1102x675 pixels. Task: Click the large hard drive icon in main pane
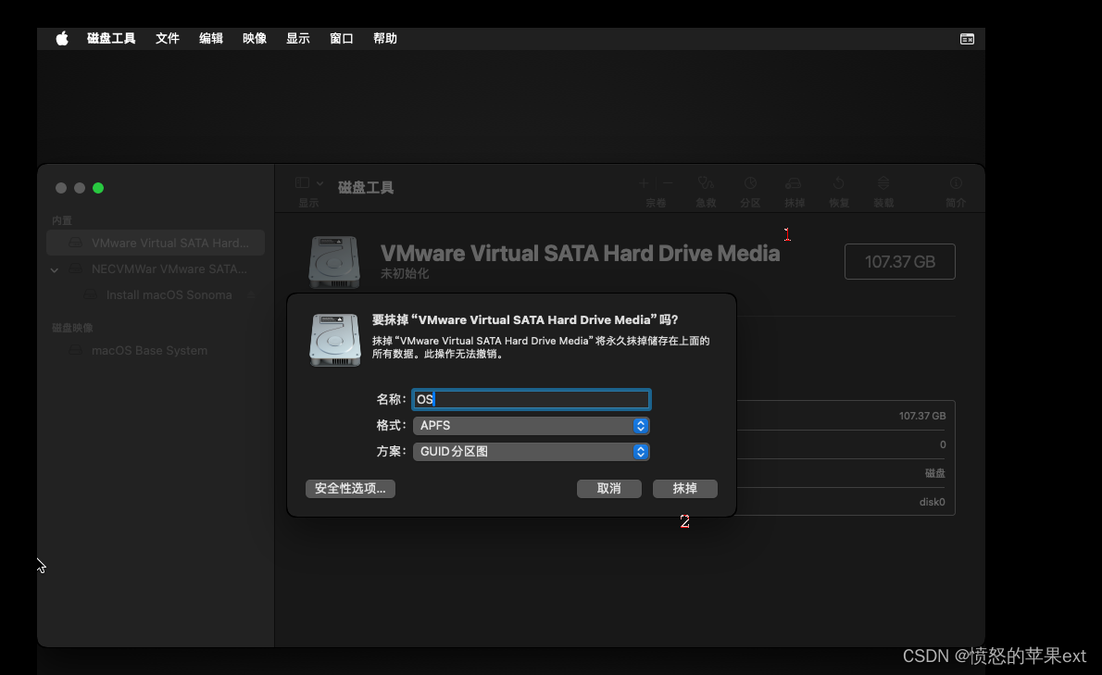pos(334,262)
